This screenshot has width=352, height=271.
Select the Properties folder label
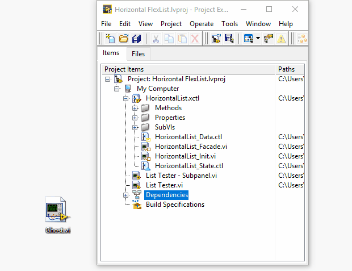[170, 118]
